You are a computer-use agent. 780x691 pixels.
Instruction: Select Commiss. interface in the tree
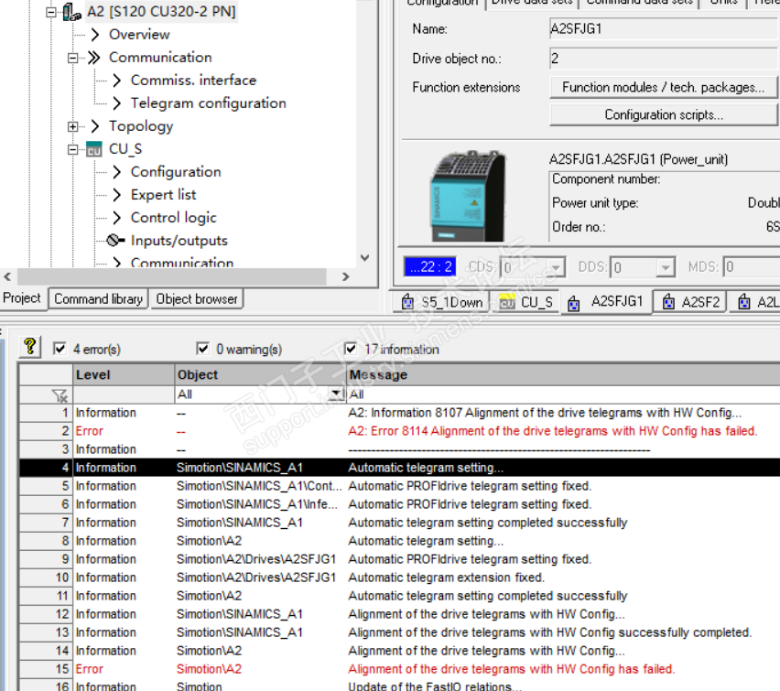click(193, 81)
